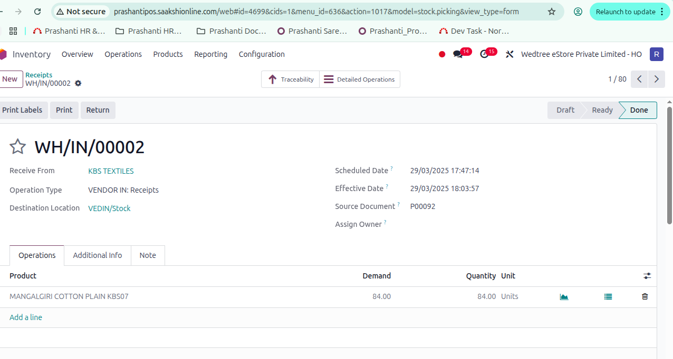The image size is (673, 359).
Task: Open the gear actions menu beside WH/IN/00002
Action: click(79, 84)
